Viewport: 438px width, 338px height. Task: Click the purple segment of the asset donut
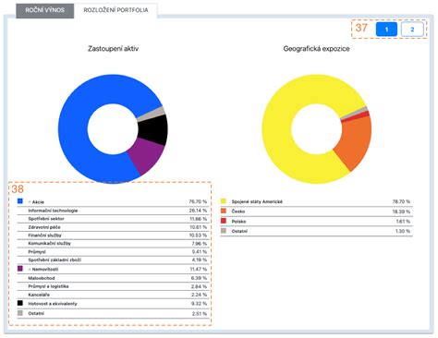[146, 156]
